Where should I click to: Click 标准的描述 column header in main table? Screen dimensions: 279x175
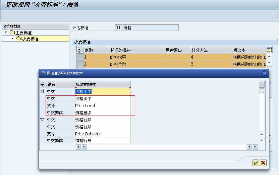(137, 50)
